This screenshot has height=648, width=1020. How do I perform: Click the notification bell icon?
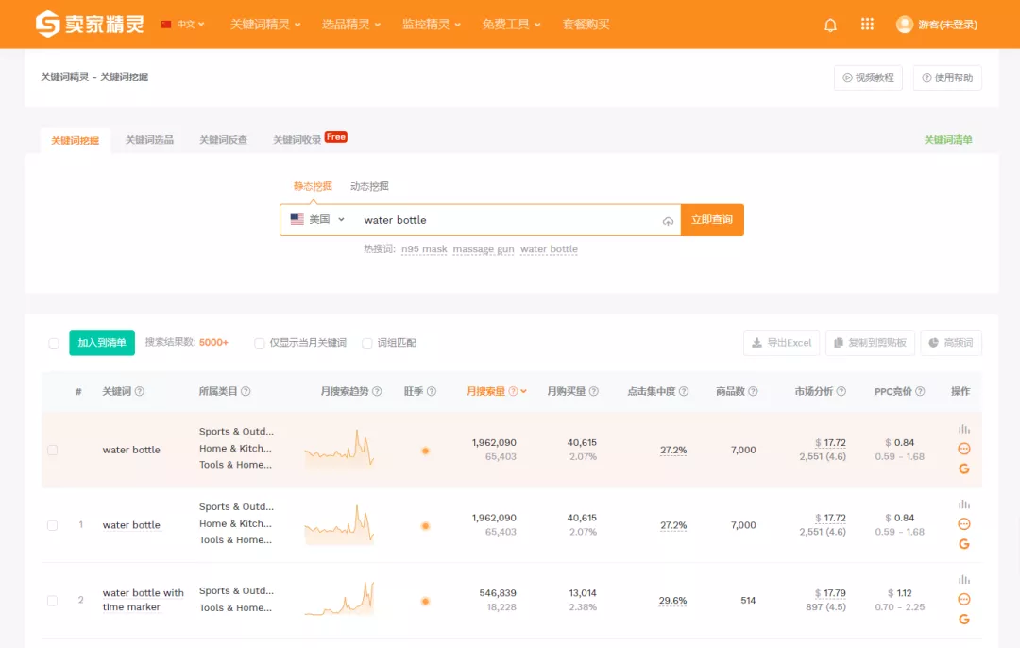pyautogui.click(x=830, y=25)
